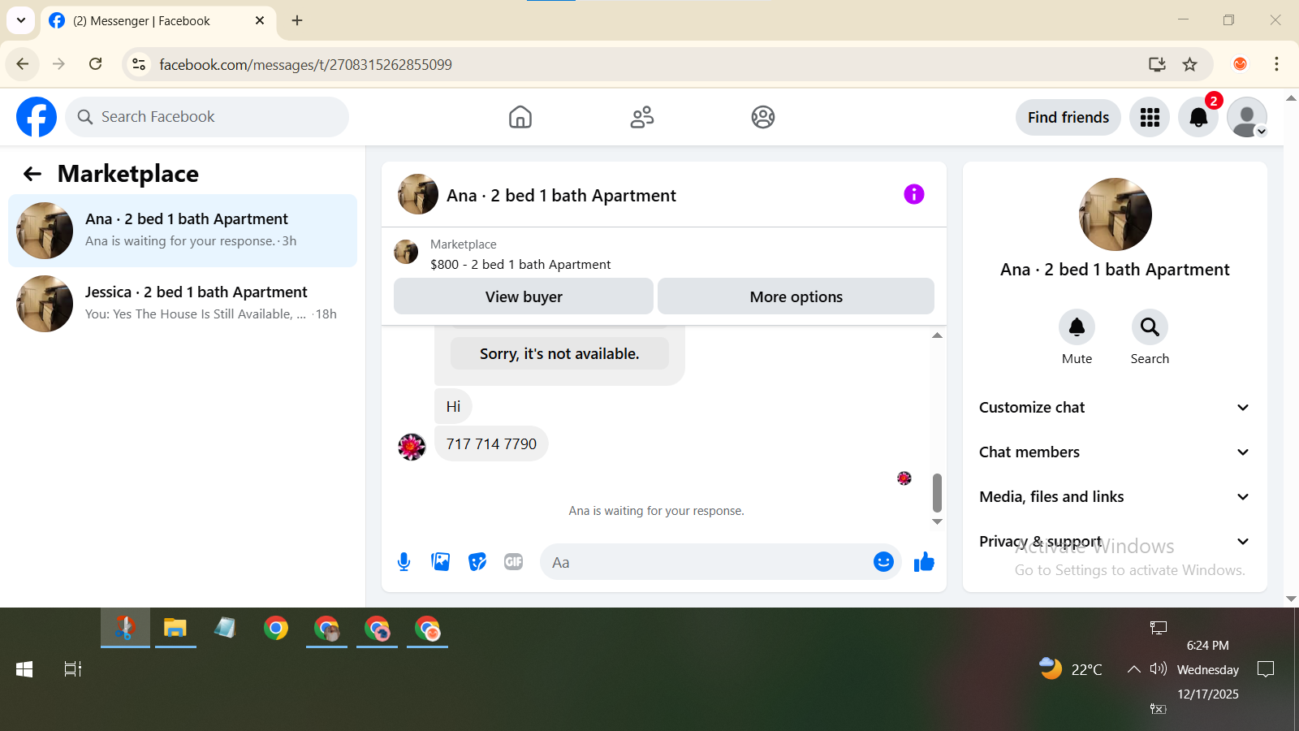Open the emoji picker in message box
Image resolution: width=1299 pixels, height=731 pixels.
883,562
